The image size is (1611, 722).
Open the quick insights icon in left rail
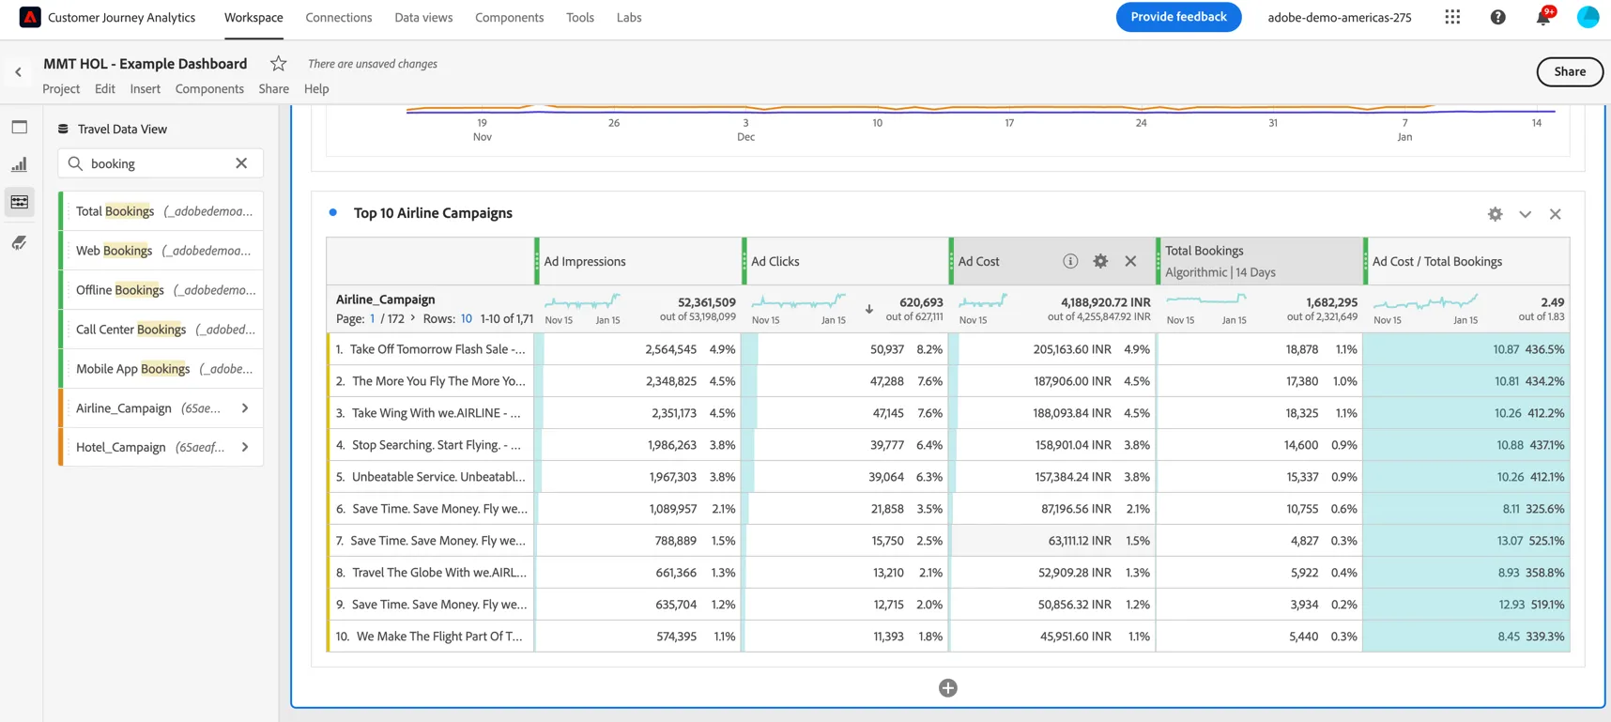20,242
